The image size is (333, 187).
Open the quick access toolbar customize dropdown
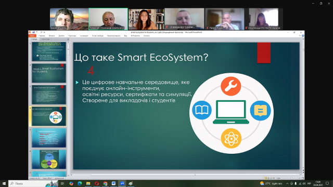pyautogui.click(x=44, y=32)
